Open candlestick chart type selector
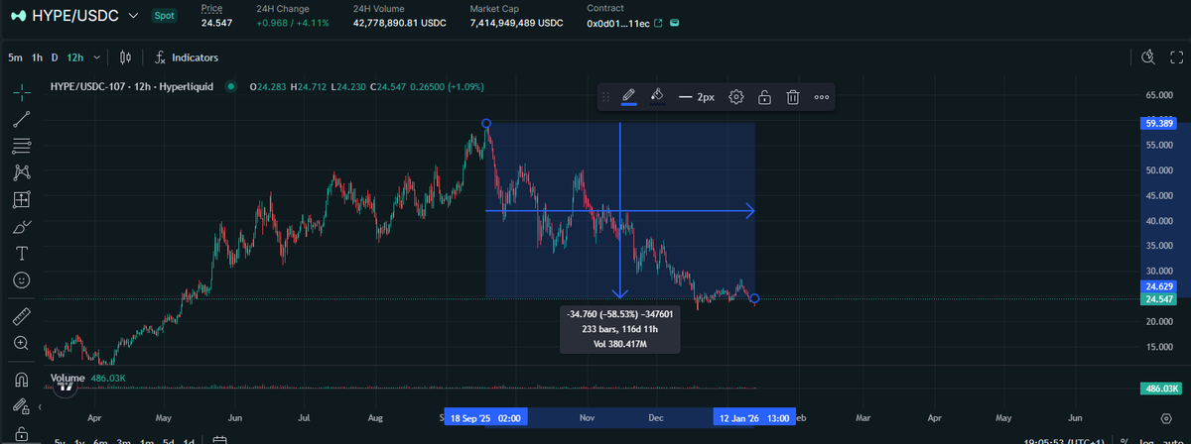 (125, 57)
